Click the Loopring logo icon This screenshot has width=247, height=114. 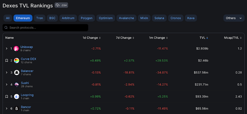pos(17,96)
